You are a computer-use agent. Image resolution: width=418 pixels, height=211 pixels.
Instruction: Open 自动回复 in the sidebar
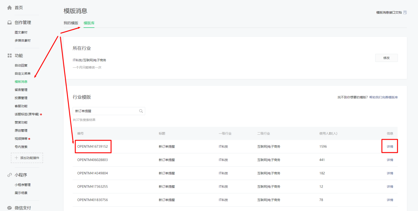(21, 66)
